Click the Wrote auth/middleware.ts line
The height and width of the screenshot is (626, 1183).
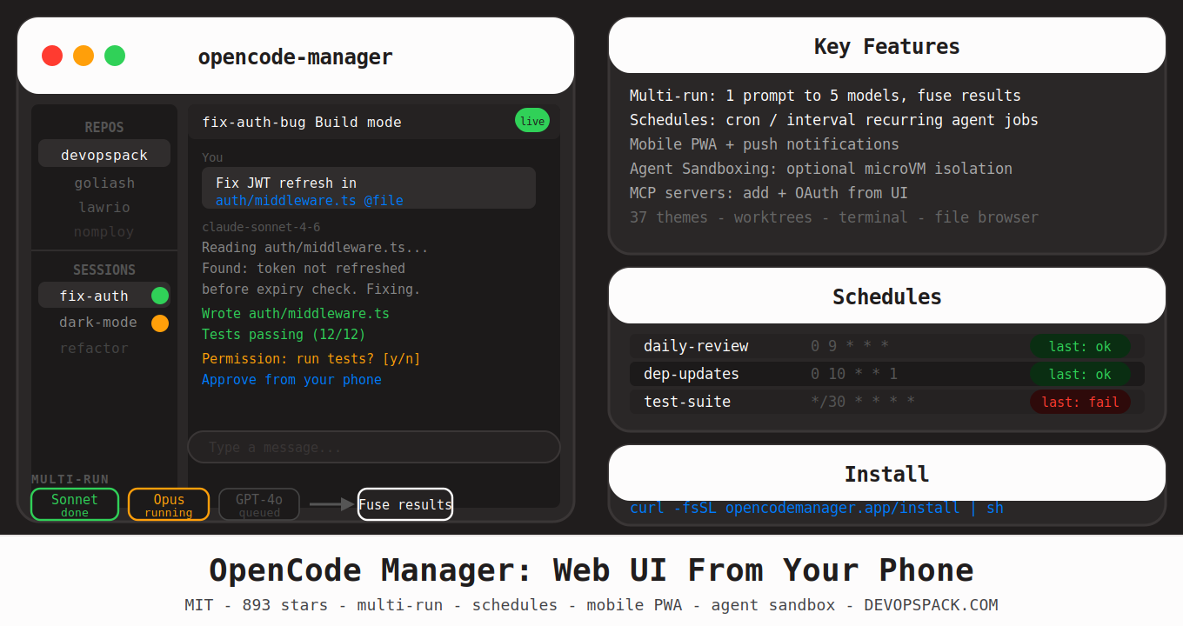click(296, 313)
